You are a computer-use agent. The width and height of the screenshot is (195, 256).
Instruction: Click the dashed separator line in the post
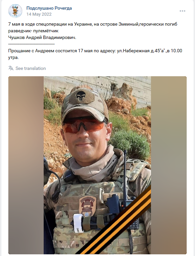coord(31,44)
